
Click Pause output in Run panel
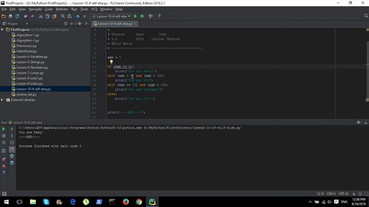coord(3,143)
